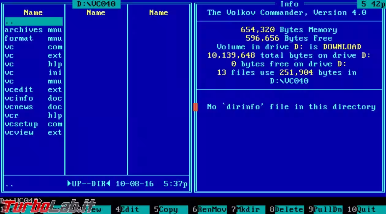This screenshot has height=214, width=386.
Task: Click '10,139,648 total bytes on drive D:' line
Action: (289, 55)
